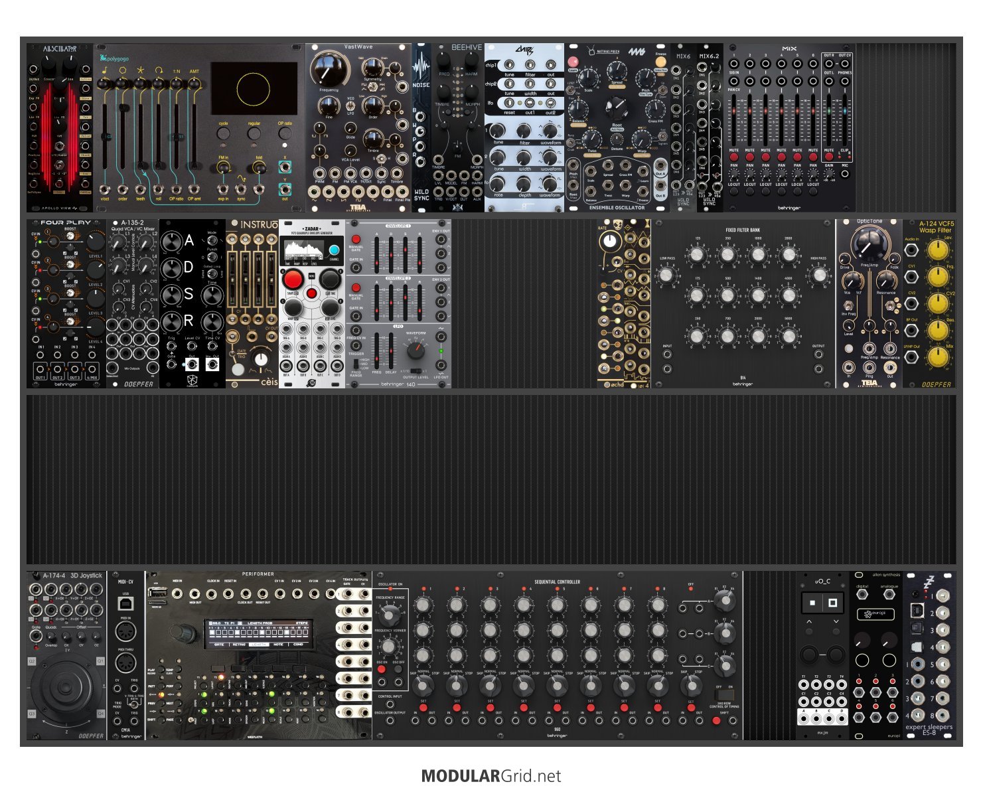
Task: Click the Q1 label on 3D Joystick
Action: tap(100, 661)
